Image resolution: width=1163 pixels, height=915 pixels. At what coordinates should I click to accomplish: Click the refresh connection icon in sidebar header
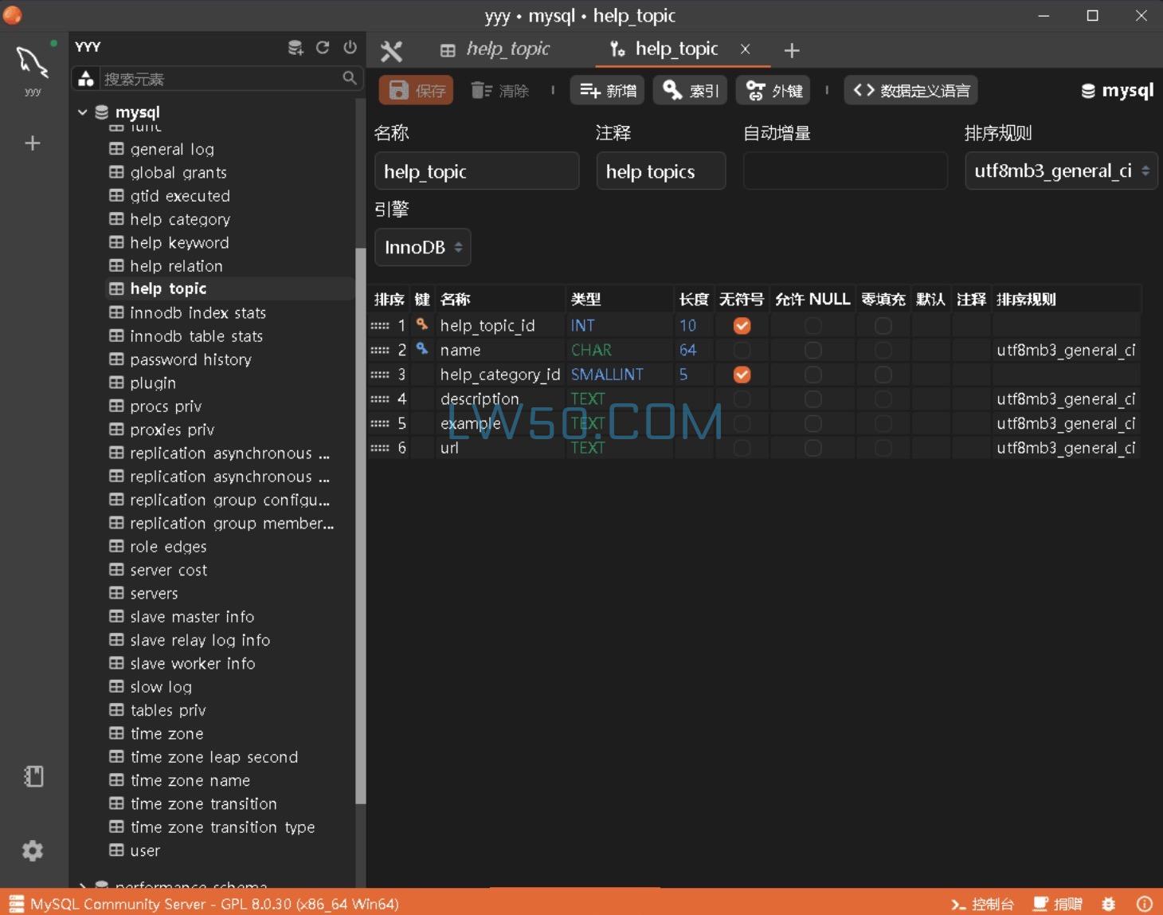323,48
